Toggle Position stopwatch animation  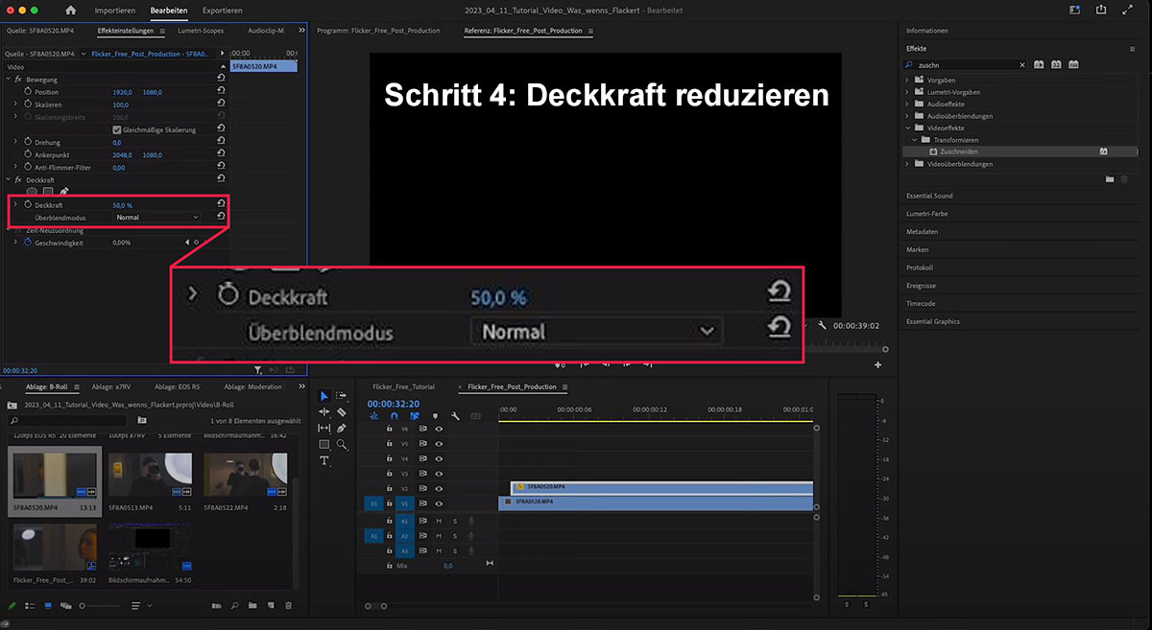(x=28, y=92)
